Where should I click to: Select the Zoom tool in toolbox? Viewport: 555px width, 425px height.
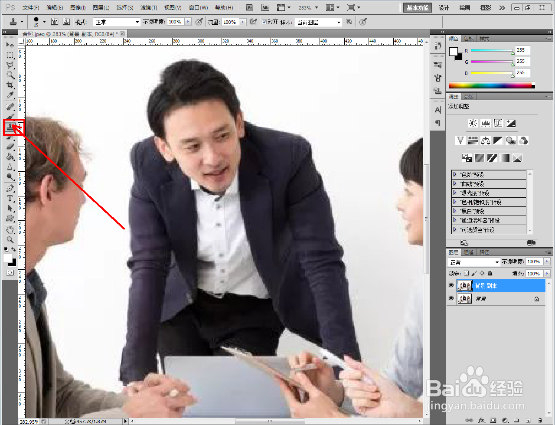click(10, 239)
